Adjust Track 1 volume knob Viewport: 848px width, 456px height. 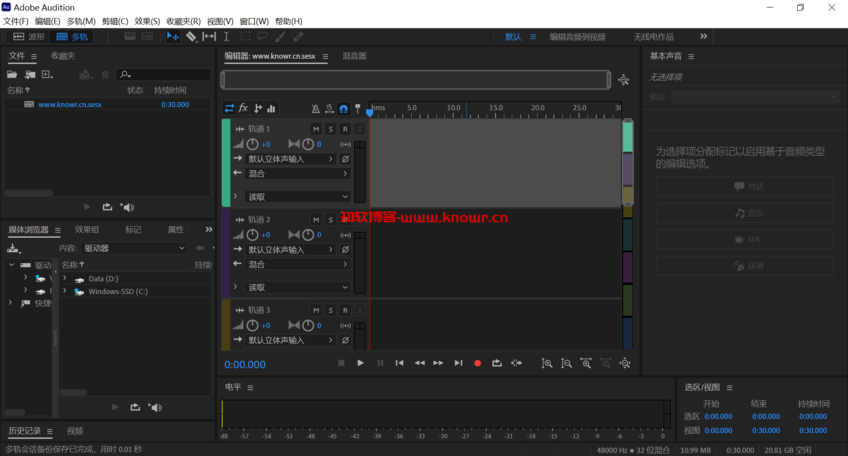tap(252, 144)
